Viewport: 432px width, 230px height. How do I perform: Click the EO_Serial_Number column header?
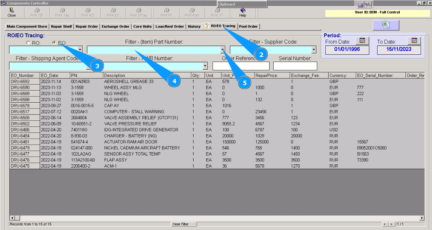[x=381, y=76]
